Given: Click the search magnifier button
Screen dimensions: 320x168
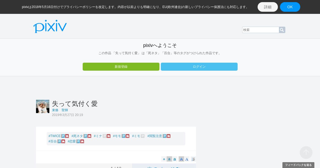Looking at the screenshot, I should click(282, 30).
